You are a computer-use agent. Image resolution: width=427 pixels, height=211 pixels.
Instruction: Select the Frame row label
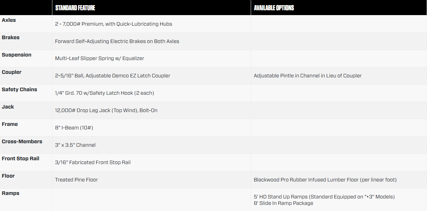pyautogui.click(x=10, y=124)
